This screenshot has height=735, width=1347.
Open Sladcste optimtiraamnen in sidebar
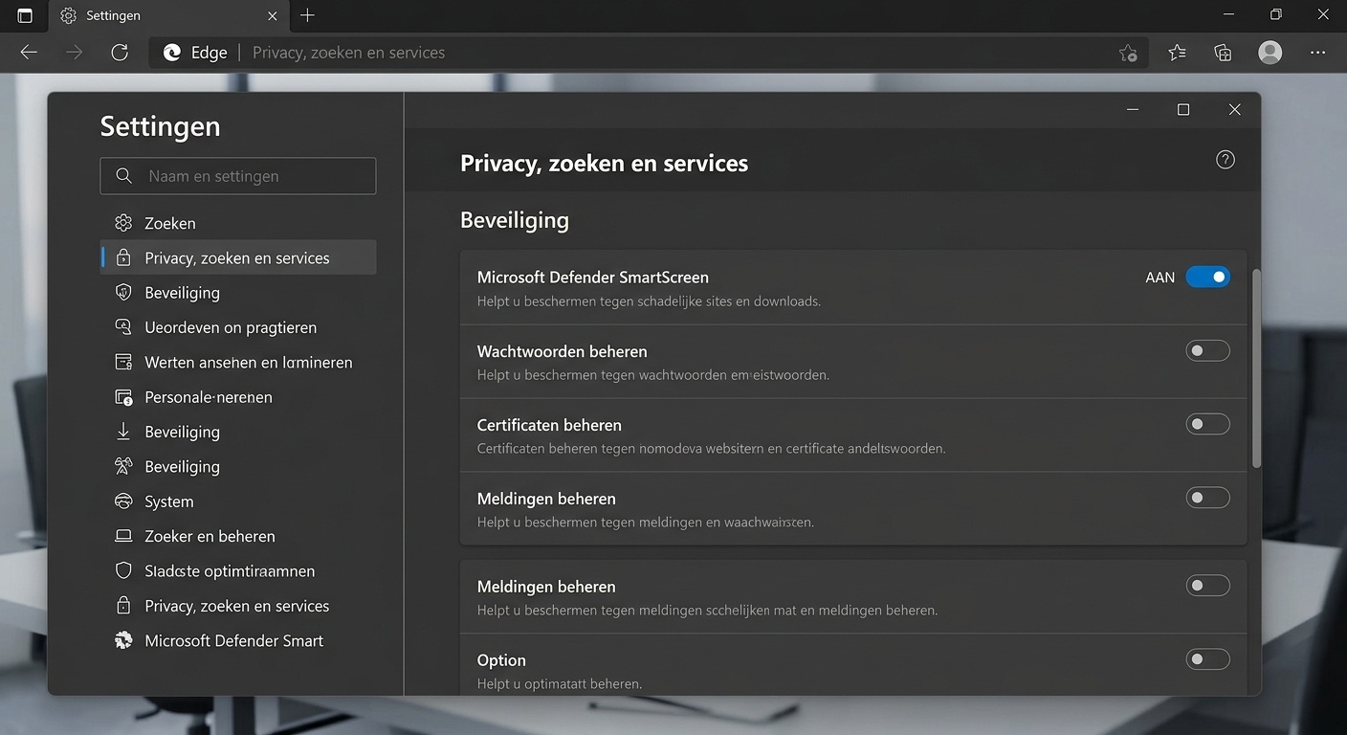click(x=238, y=571)
